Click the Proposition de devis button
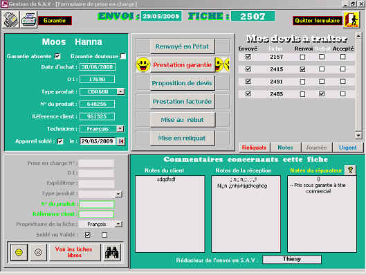This screenshot has width=366, height=275. pyautogui.click(x=182, y=83)
